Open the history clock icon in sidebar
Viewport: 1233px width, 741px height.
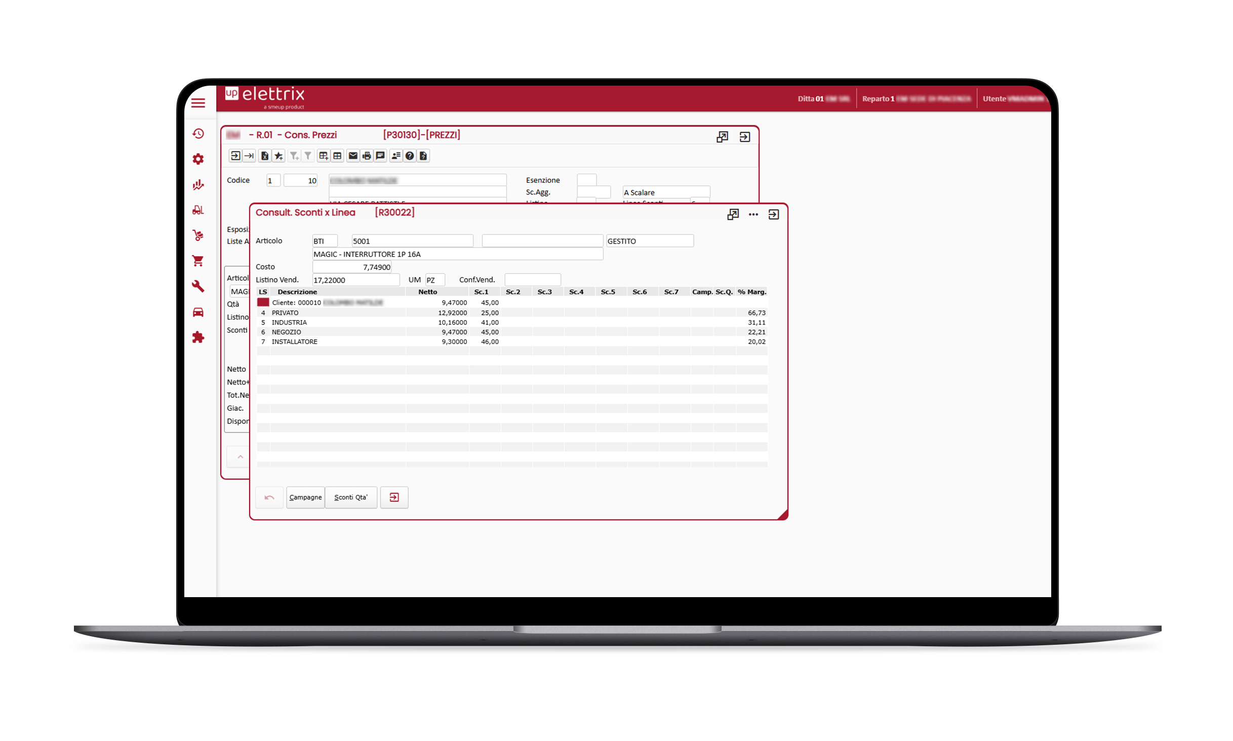point(198,134)
